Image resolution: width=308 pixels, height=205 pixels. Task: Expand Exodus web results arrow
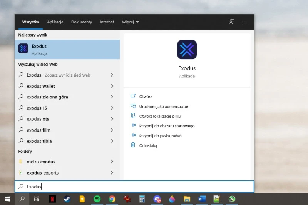(x=112, y=75)
